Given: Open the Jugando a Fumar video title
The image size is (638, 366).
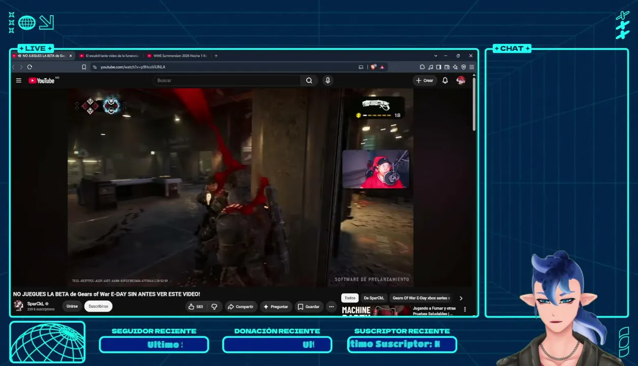Looking at the screenshot, I should point(434,311).
